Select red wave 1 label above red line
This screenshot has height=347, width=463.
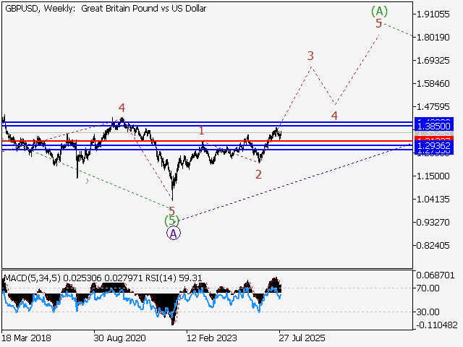point(201,131)
